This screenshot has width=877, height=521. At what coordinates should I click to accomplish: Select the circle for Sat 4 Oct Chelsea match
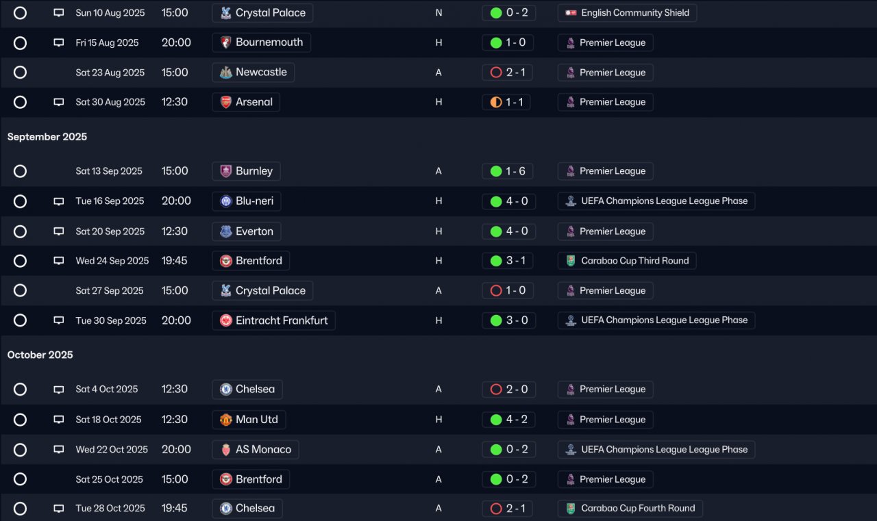20,390
